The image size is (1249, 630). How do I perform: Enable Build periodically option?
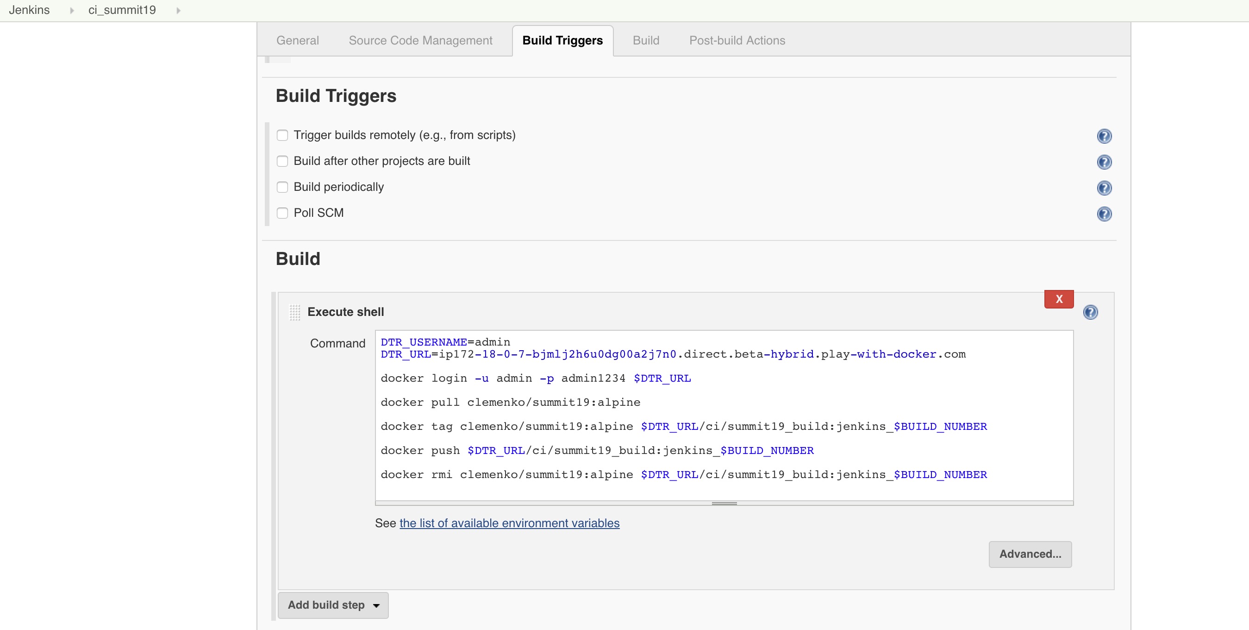[x=282, y=187]
